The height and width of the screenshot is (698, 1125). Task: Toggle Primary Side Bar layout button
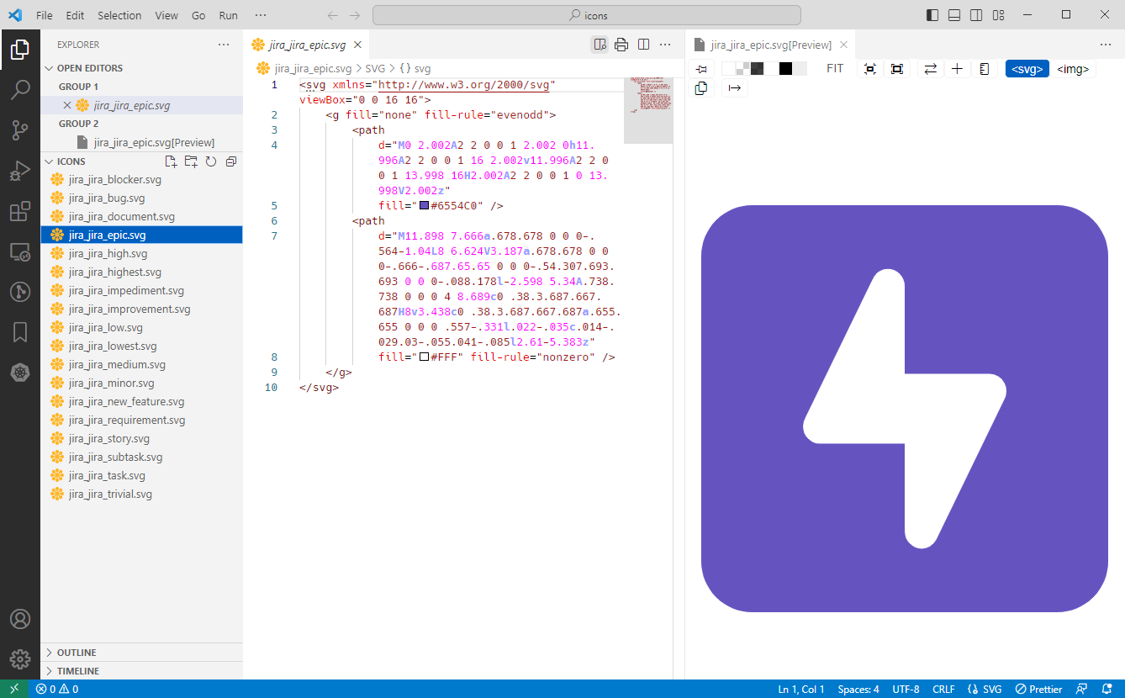pyautogui.click(x=932, y=15)
